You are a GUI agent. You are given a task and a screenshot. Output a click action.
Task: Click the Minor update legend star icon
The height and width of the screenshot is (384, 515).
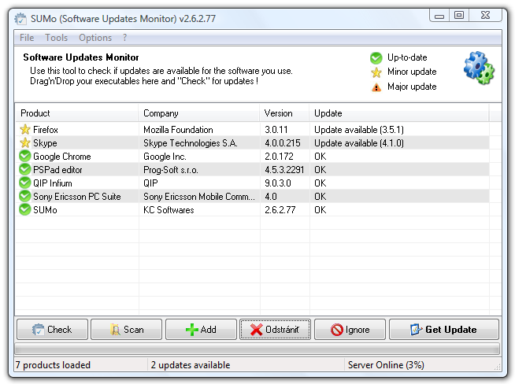[376, 72]
